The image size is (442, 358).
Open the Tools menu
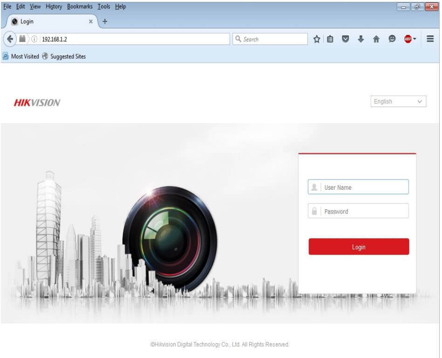104,7
